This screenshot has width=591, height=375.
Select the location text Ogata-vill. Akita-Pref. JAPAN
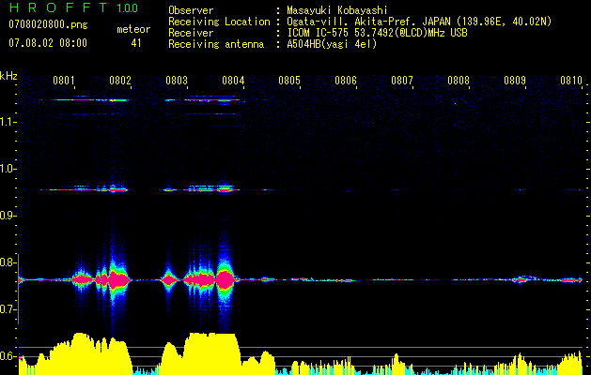click(x=368, y=22)
